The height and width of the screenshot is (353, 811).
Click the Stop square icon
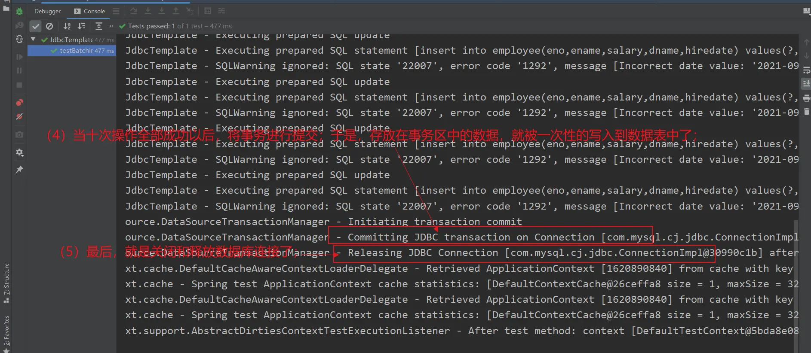pos(19,85)
